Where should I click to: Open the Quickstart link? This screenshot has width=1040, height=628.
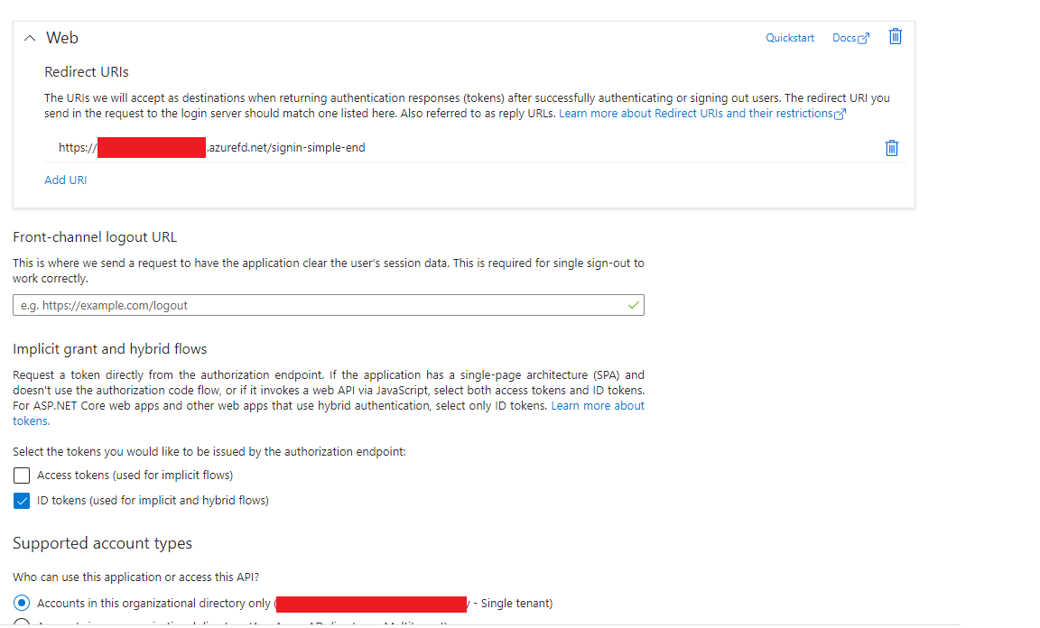click(x=789, y=37)
